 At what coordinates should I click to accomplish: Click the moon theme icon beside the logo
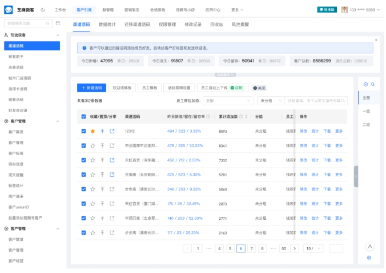click(43, 10)
